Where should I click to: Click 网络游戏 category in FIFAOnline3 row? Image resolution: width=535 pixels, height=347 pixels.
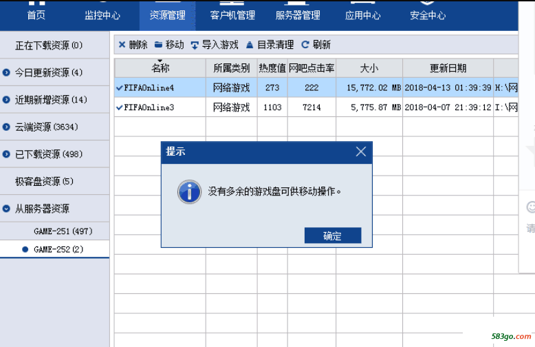[x=231, y=107]
